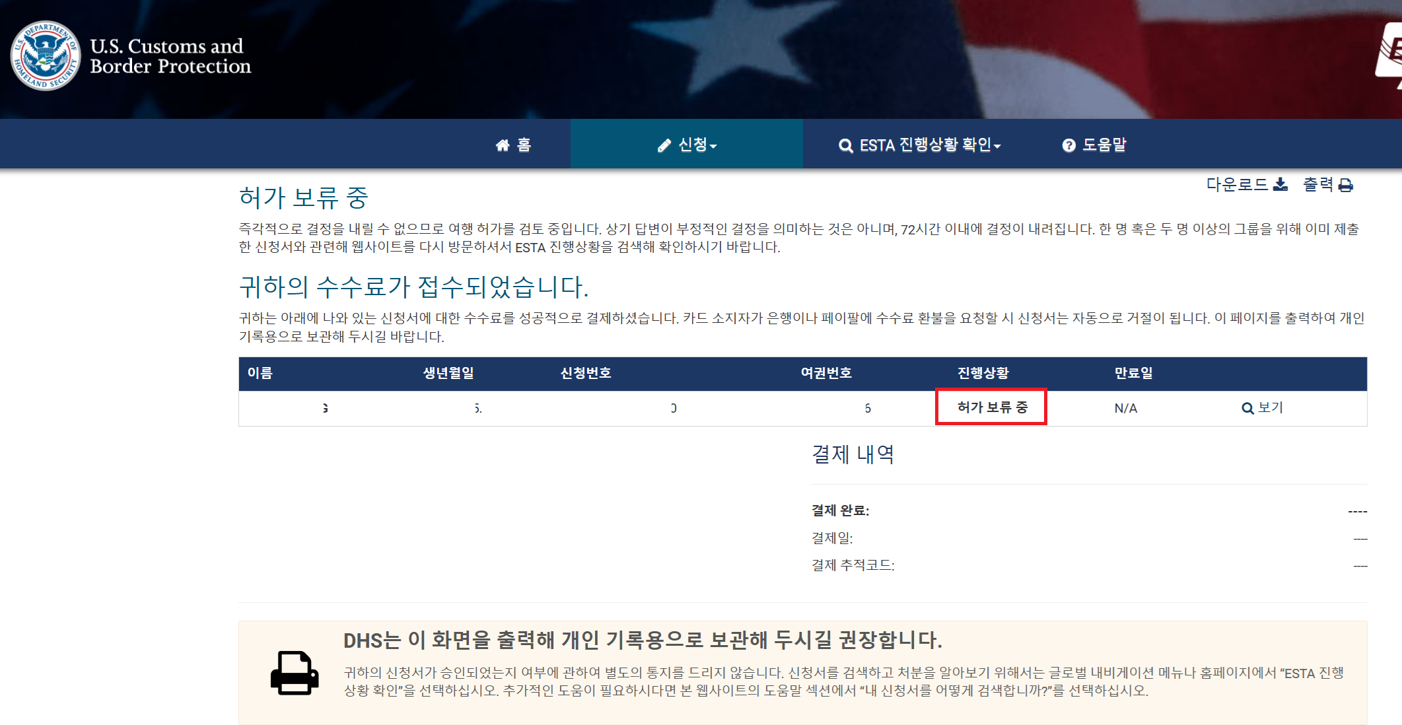Click the home icon in navbar

[503, 145]
